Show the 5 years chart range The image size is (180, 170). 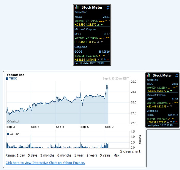(105, 155)
